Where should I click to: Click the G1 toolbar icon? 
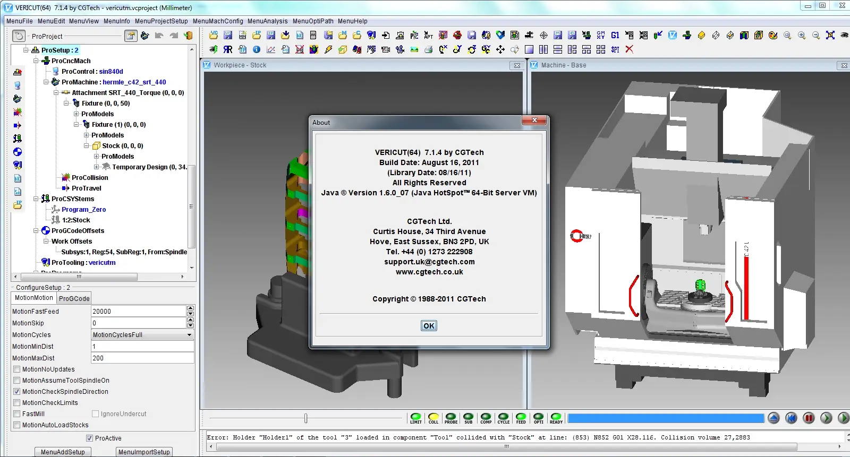(x=615, y=35)
